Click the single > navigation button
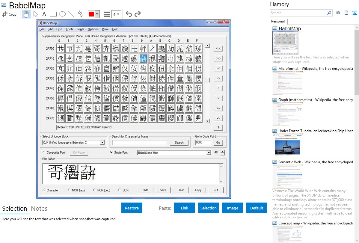Image resolution: width=359 pixels, height=243 pixels. 218,98
